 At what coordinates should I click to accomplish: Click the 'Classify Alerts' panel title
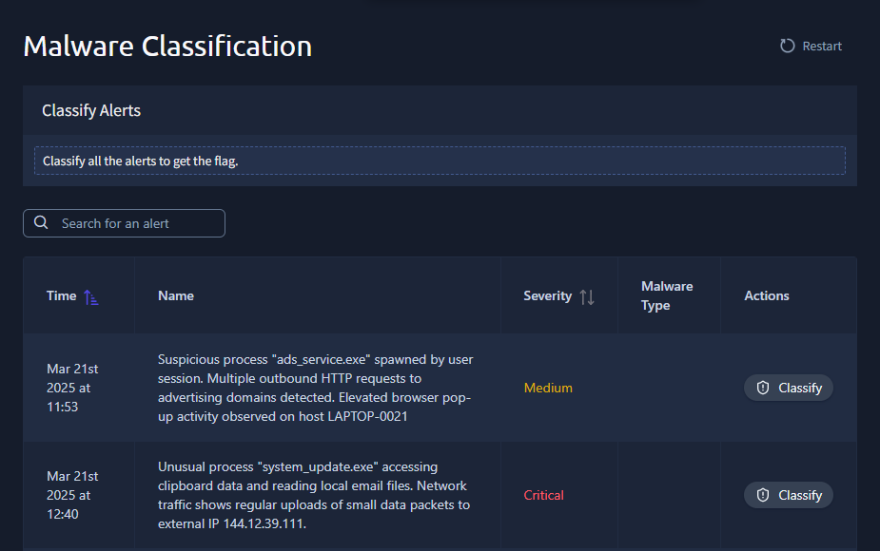pyautogui.click(x=91, y=111)
